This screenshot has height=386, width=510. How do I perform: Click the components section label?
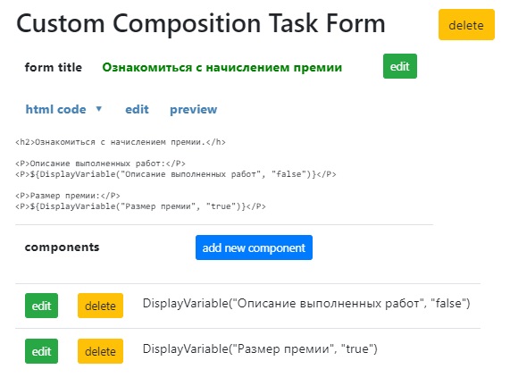pos(63,247)
